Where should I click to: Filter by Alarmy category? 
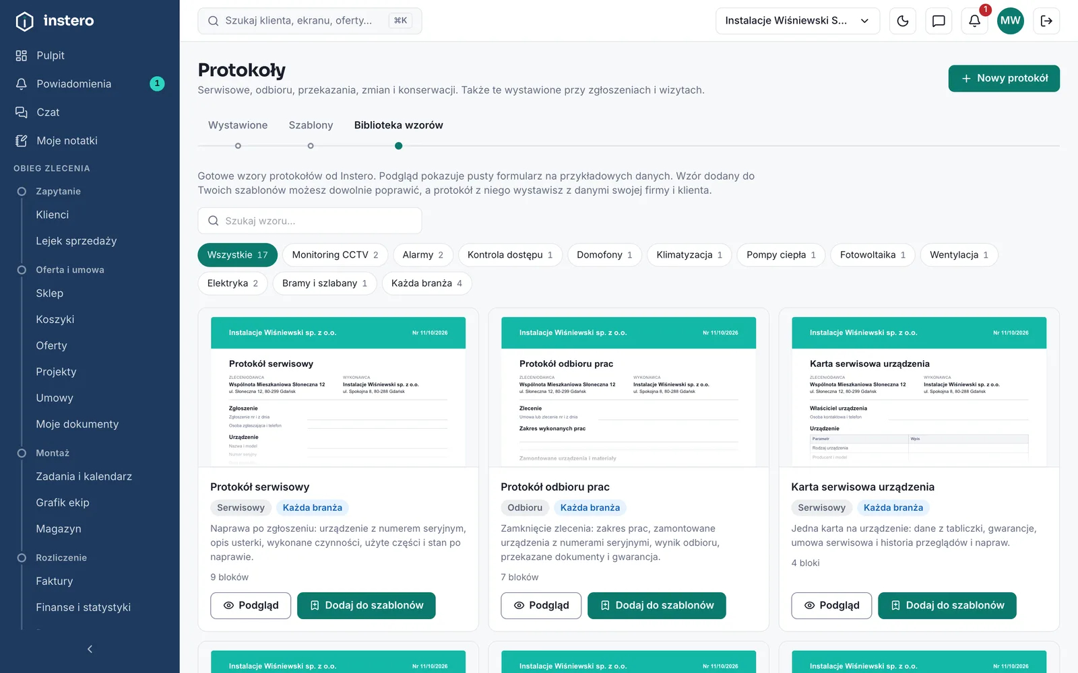(x=422, y=255)
